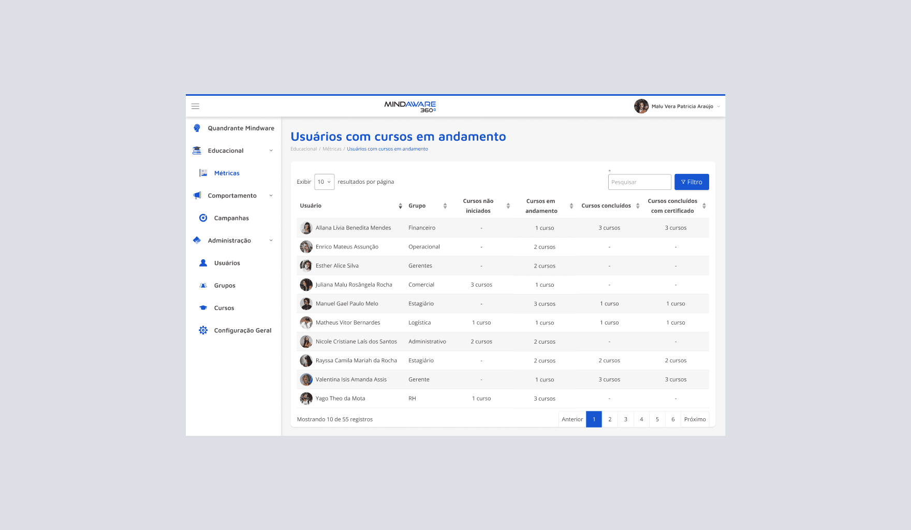This screenshot has width=911, height=530.
Task: Click the Comportamento megaphone icon
Action: pyautogui.click(x=197, y=196)
